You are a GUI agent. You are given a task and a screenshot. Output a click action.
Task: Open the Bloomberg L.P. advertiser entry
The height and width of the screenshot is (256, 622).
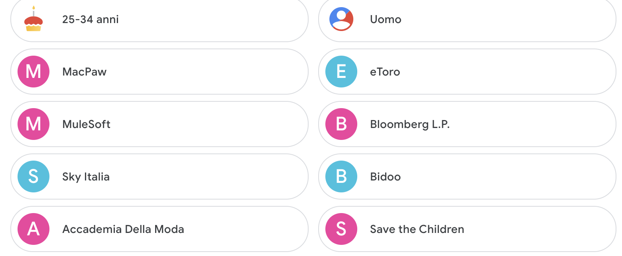click(410, 124)
